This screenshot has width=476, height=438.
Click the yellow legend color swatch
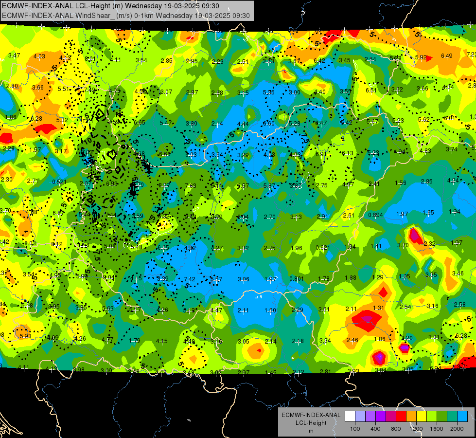pos(422,417)
